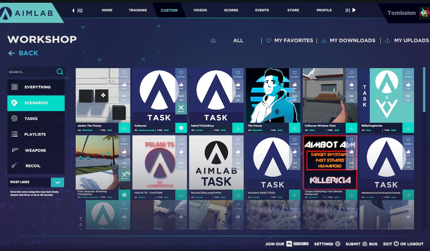Toggle favorite on HavenCSiteLongPrefire

(238, 141)
